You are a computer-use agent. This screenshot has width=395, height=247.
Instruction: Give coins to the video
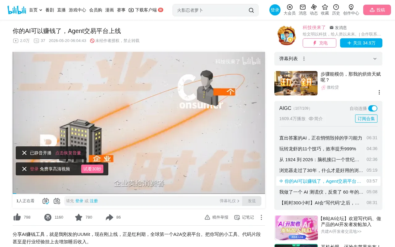[x=48, y=217]
